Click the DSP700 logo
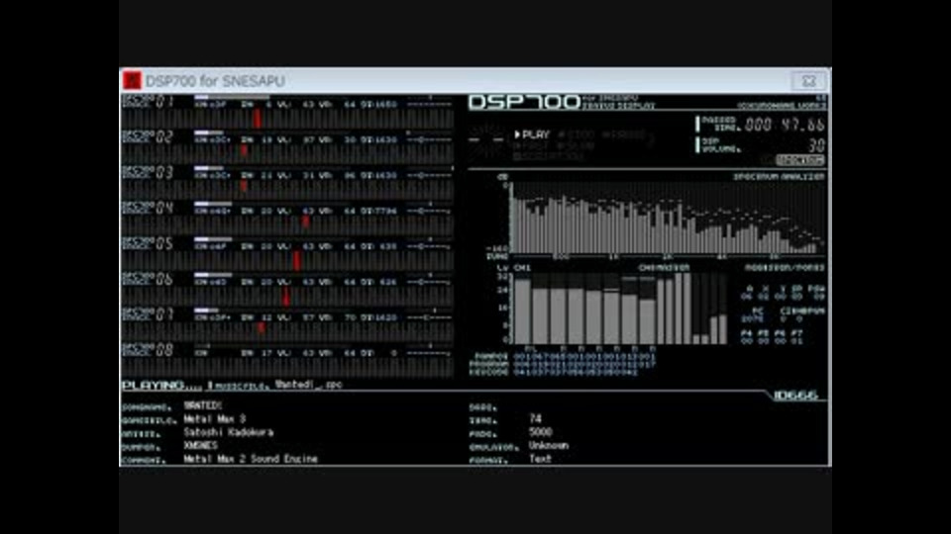Image resolution: width=951 pixels, height=534 pixels. point(524,102)
